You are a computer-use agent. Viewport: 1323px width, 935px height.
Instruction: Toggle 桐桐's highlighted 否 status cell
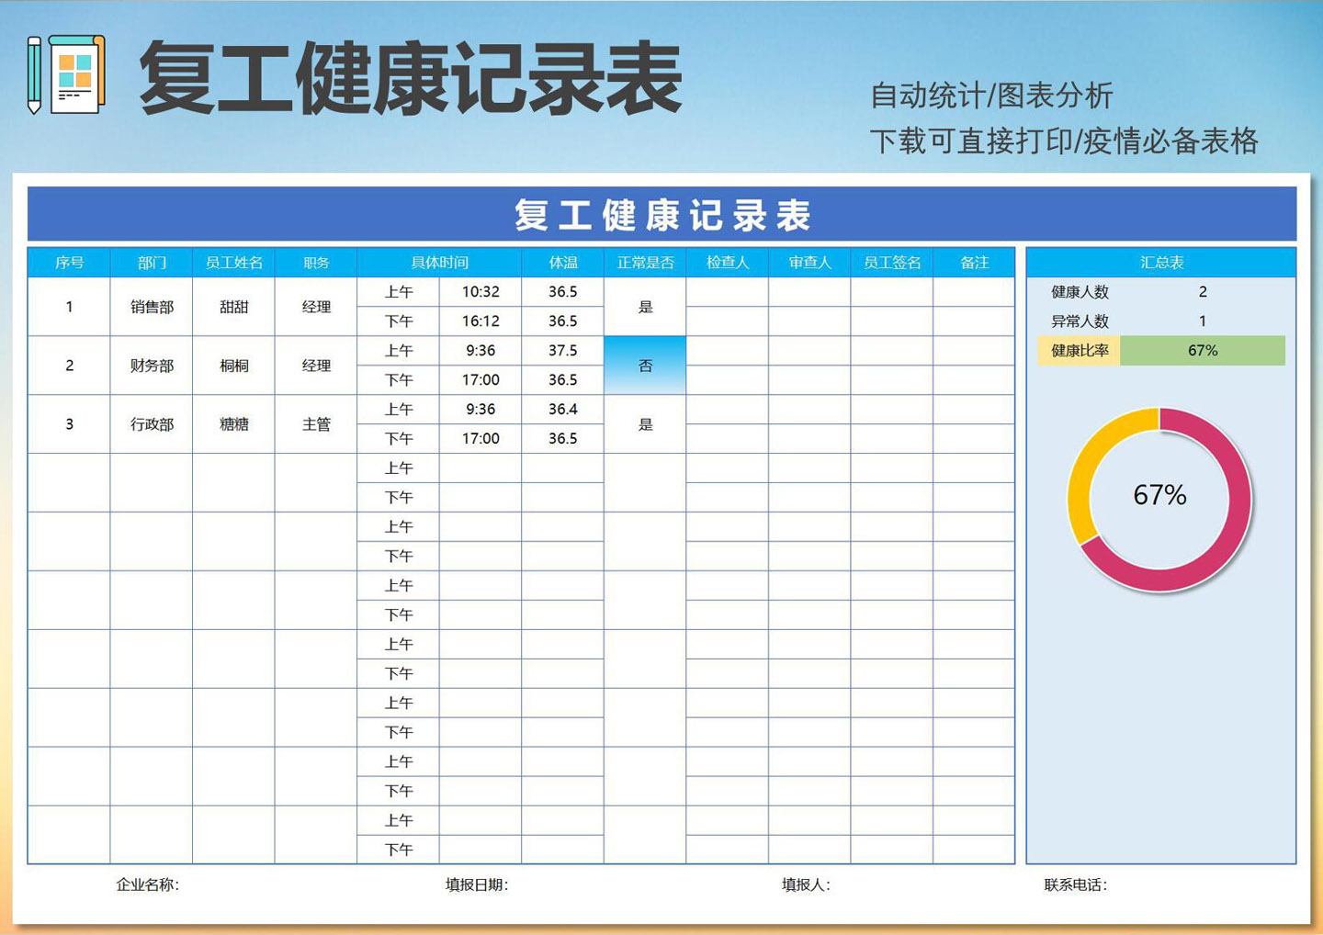(x=645, y=365)
